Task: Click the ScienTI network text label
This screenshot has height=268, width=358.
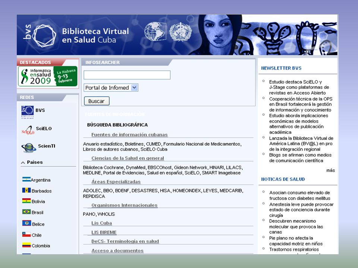Action: [x=47, y=146]
